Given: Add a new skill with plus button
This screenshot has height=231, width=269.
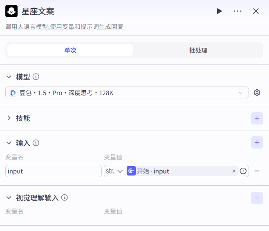Looking at the screenshot, I should (x=257, y=118).
